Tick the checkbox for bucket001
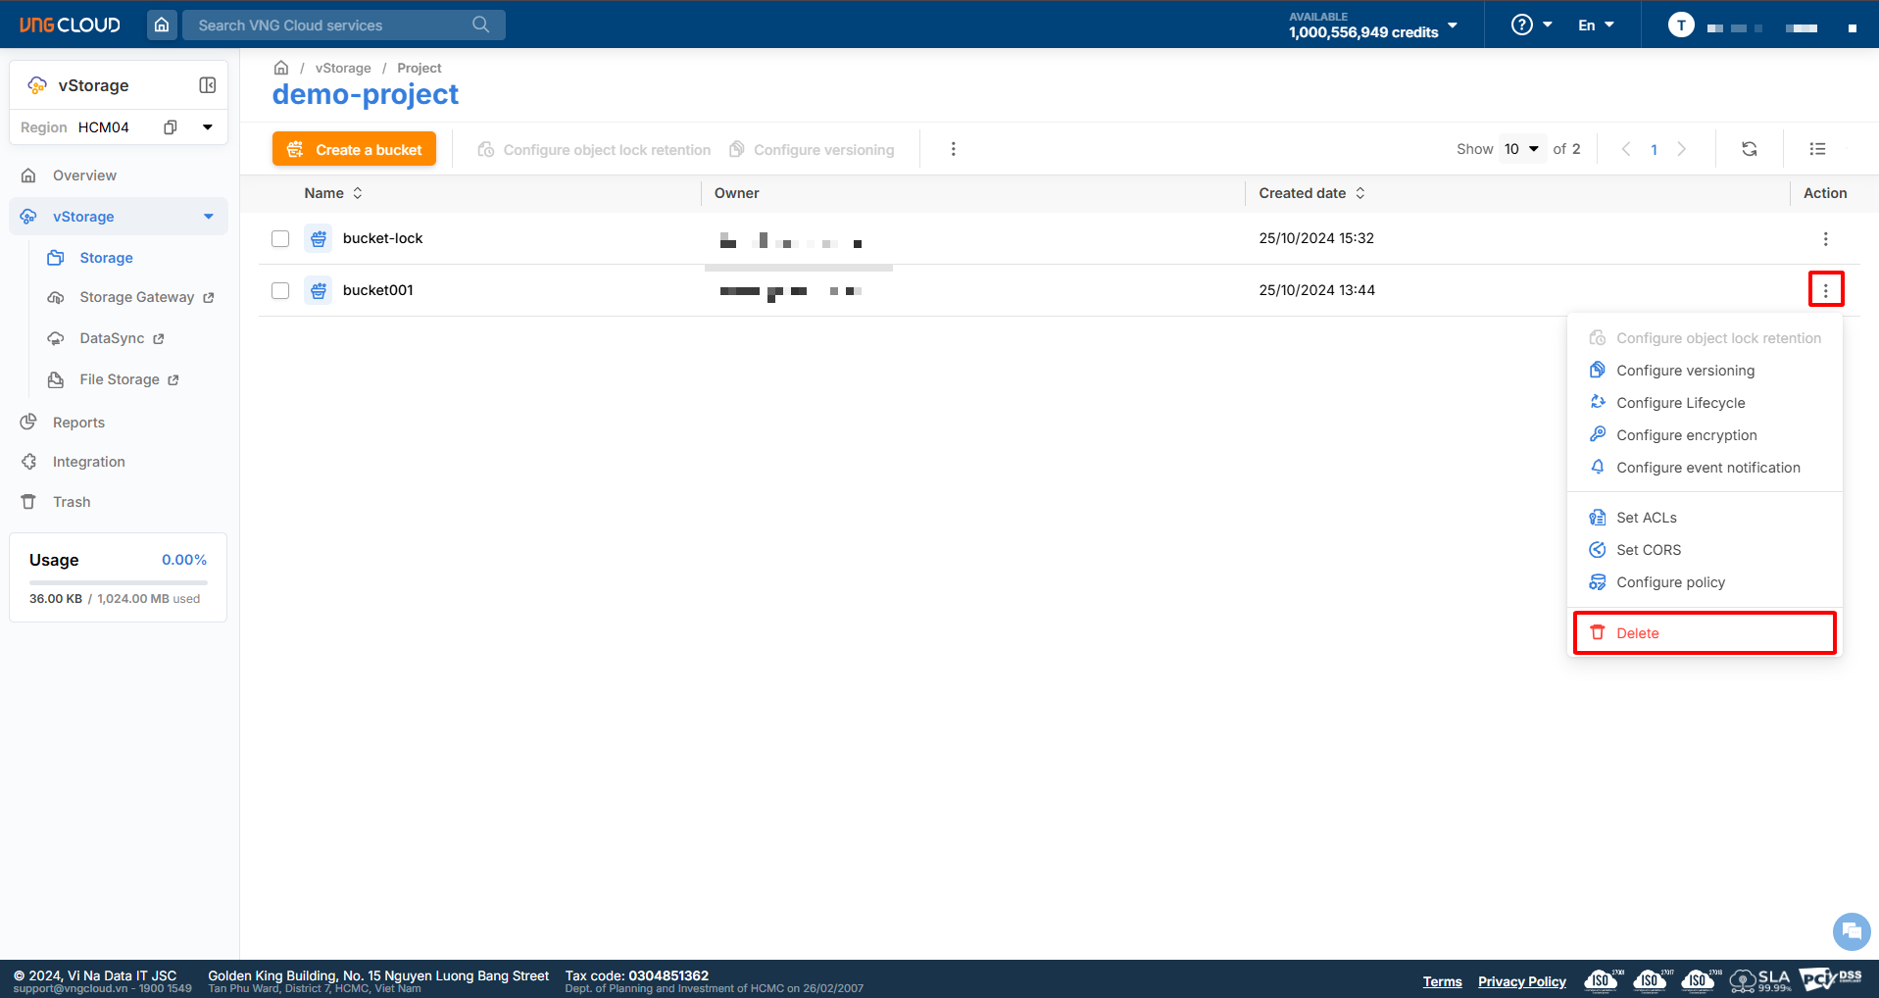Viewport: 1879px width, 998px height. click(280, 290)
